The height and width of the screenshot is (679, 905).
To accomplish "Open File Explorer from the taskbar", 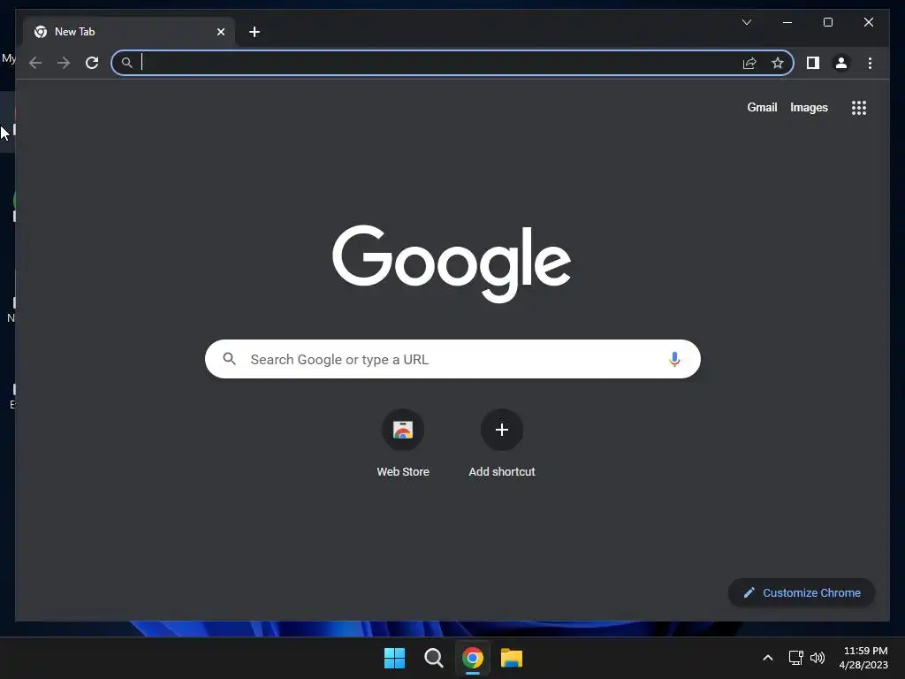I will tap(512, 658).
